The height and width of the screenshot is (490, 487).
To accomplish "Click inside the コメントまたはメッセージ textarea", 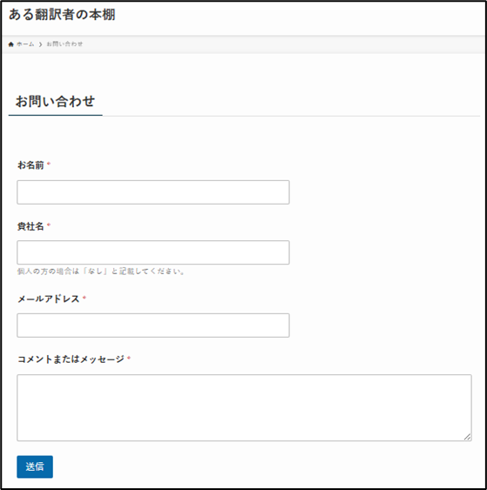I will (x=244, y=408).
